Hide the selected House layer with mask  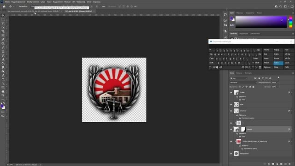231,129
